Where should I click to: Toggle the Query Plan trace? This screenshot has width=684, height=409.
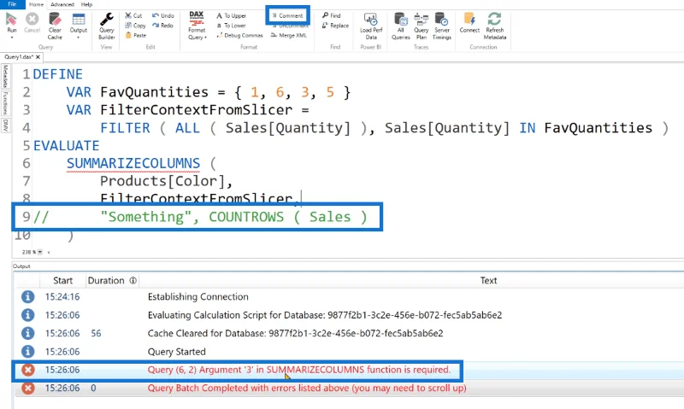coord(421,26)
